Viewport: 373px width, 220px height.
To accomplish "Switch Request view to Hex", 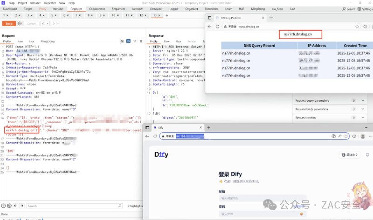I will pos(32,41).
